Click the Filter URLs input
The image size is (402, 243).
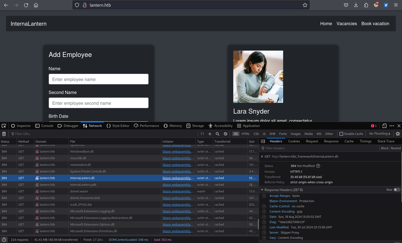click(104, 134)
